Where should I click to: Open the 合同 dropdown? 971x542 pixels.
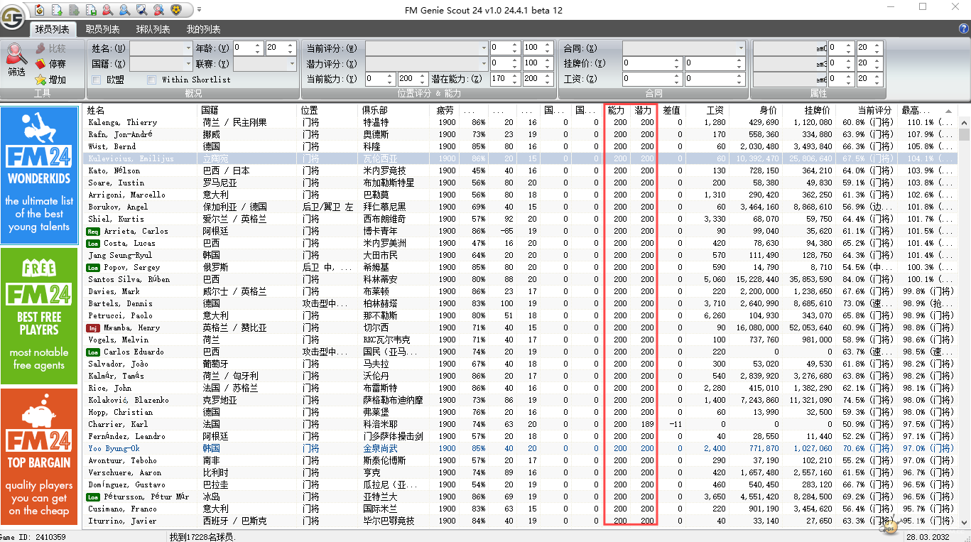[x=684, y=48]
